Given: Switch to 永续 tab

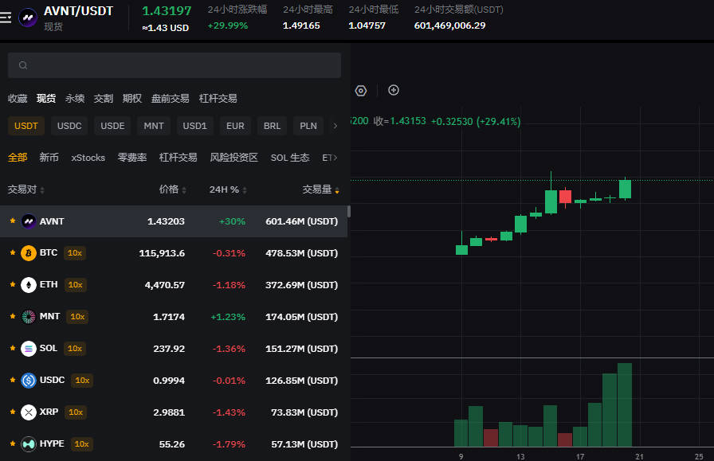Looking at the screenshot, I should (75, 98).
